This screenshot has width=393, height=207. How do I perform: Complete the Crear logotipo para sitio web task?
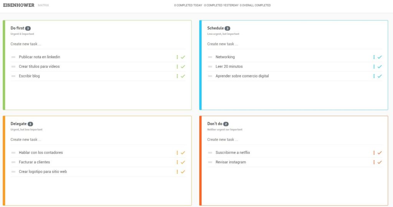pyautogui.click(x=183, y=172)
